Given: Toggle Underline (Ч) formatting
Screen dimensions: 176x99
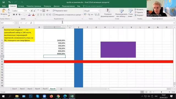Looking at the screenshot, I should [20, 15].
